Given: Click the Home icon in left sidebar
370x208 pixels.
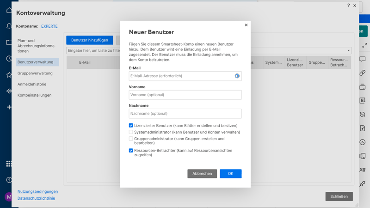Looking at the screenshot, I should coord(9,10).
